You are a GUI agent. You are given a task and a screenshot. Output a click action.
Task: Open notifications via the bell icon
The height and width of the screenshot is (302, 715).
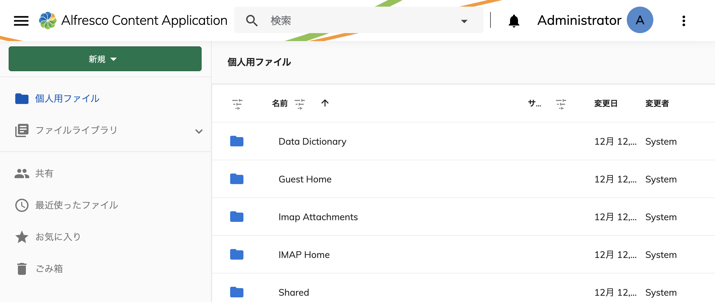pos(514,20)
